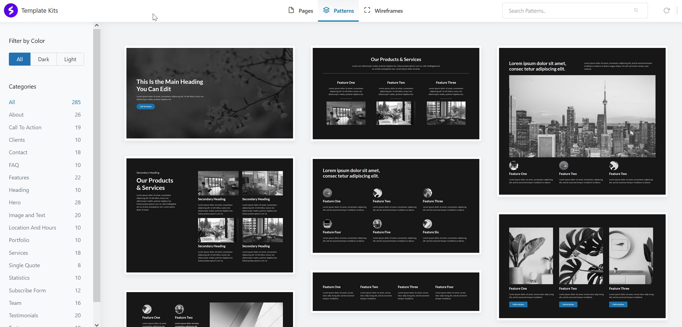Choose the Call To Action category

tap(25, 127)
